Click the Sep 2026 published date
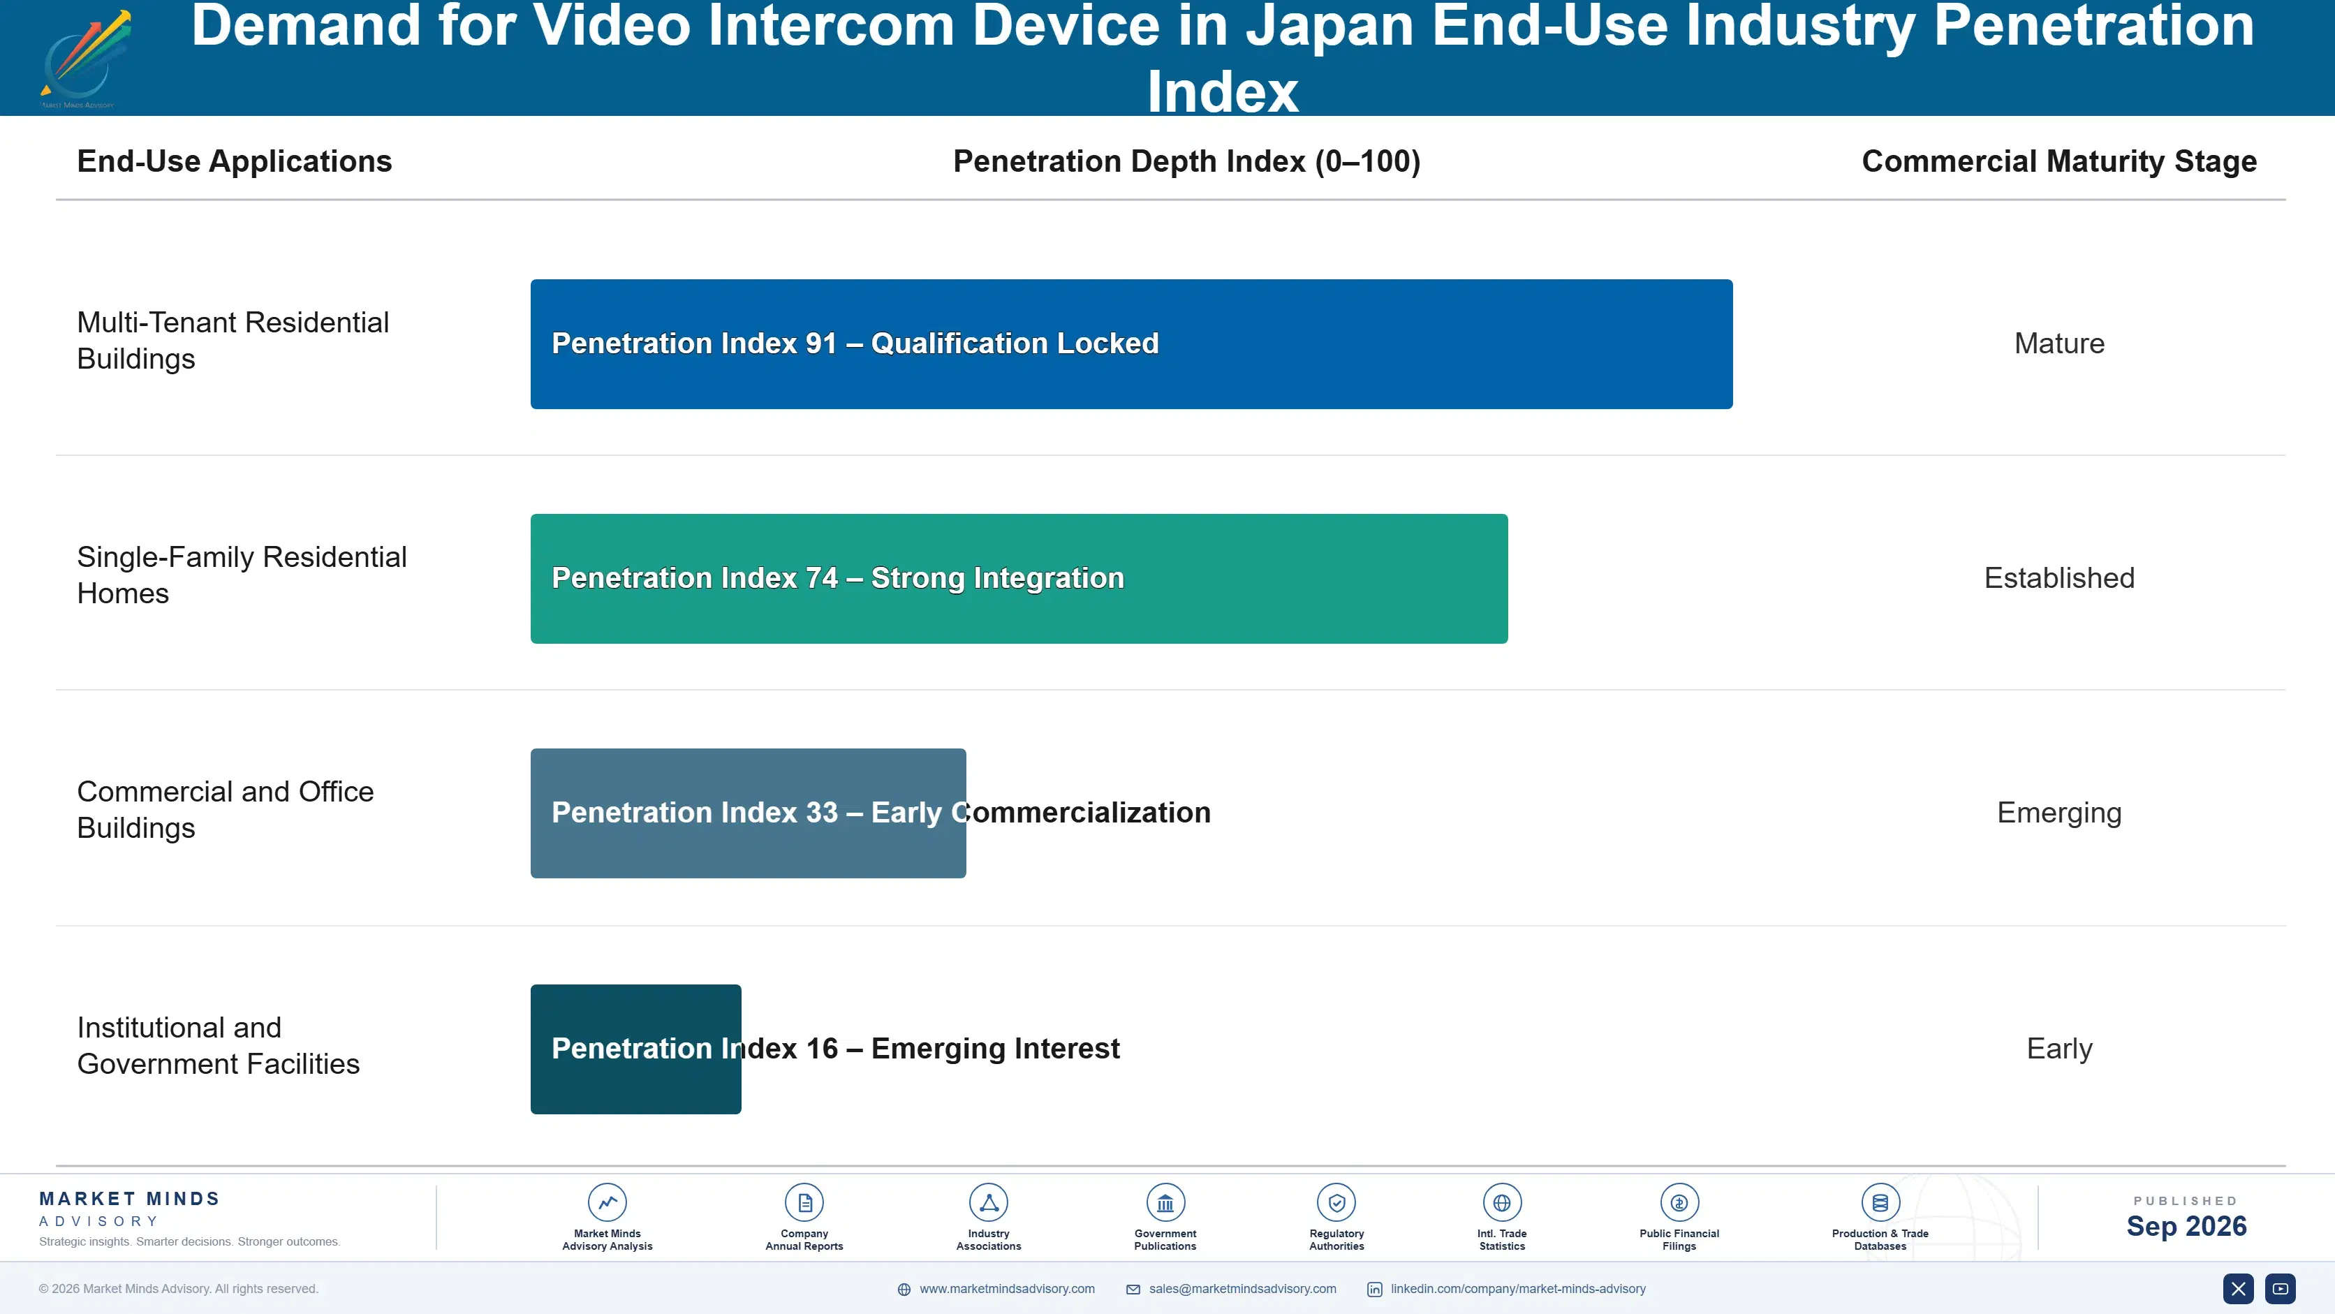 2186,1226
